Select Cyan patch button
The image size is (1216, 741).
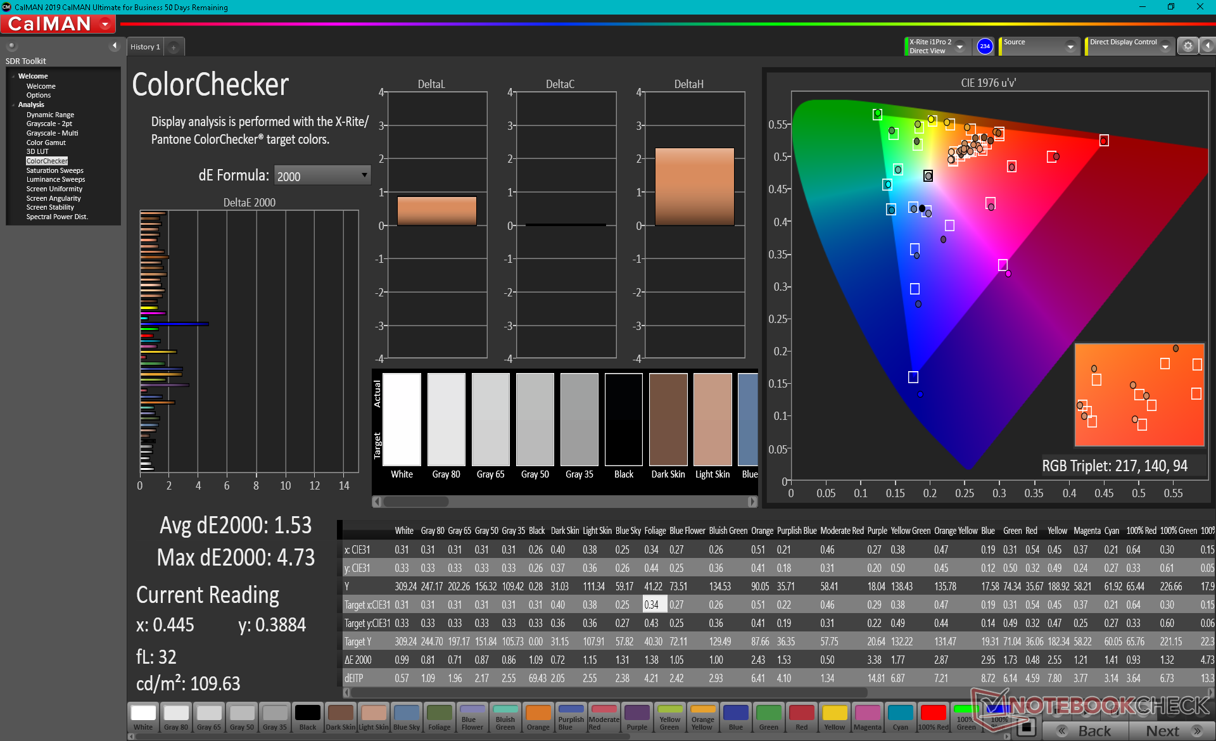pyautogui.click(x=901, y=718)
